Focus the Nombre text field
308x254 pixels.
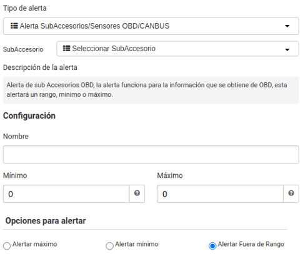click(151, 155)
